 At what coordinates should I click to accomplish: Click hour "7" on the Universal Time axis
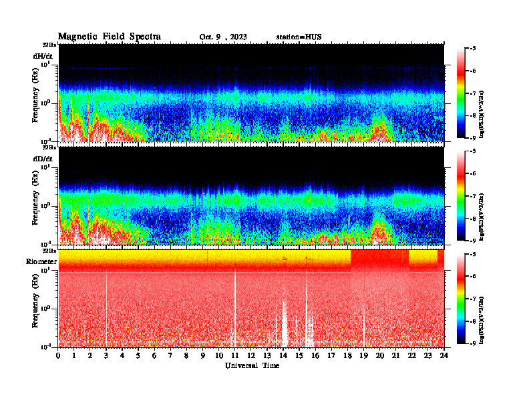[x=170, y=355]
